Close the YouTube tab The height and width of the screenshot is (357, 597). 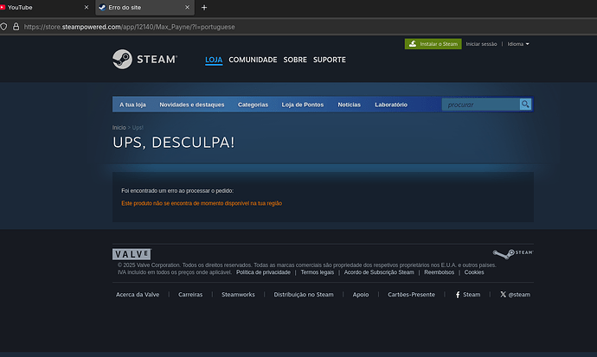[x=87, y=7]
